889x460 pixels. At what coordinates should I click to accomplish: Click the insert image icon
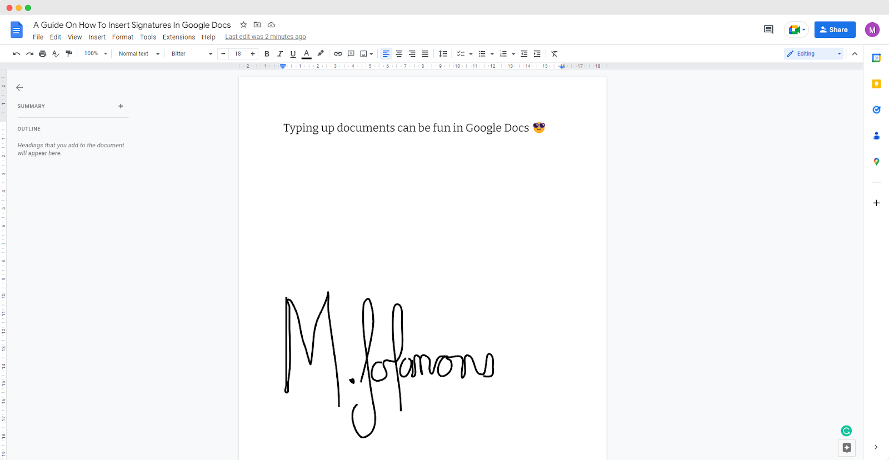(363, 54)
